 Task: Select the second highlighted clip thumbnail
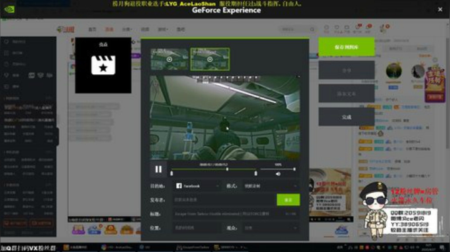tap(210, 59)
